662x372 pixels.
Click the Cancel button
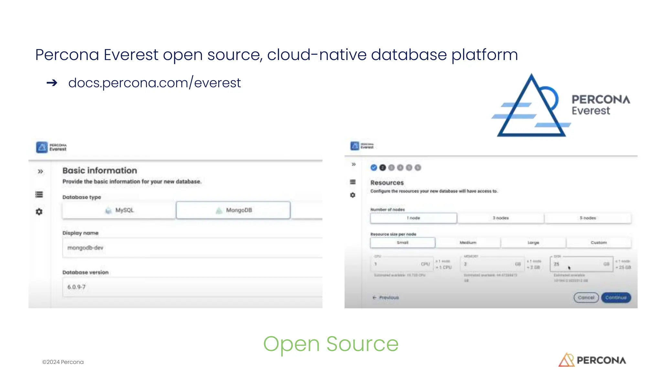(x=586, y=297)
